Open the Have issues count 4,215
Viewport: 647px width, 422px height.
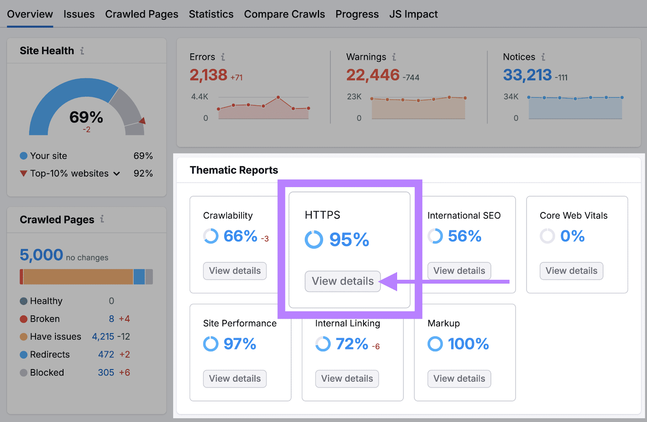(x=103, y=337)
